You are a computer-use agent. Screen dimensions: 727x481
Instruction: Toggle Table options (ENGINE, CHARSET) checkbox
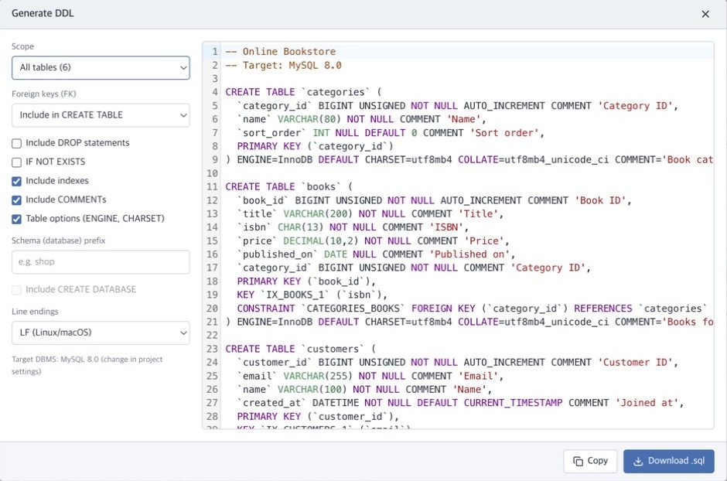17,219
